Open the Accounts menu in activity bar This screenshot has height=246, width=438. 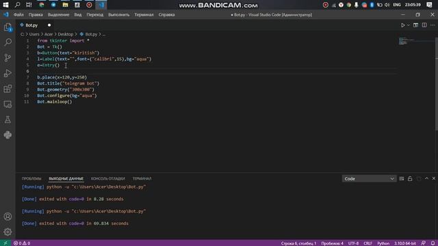pos(8,217)
